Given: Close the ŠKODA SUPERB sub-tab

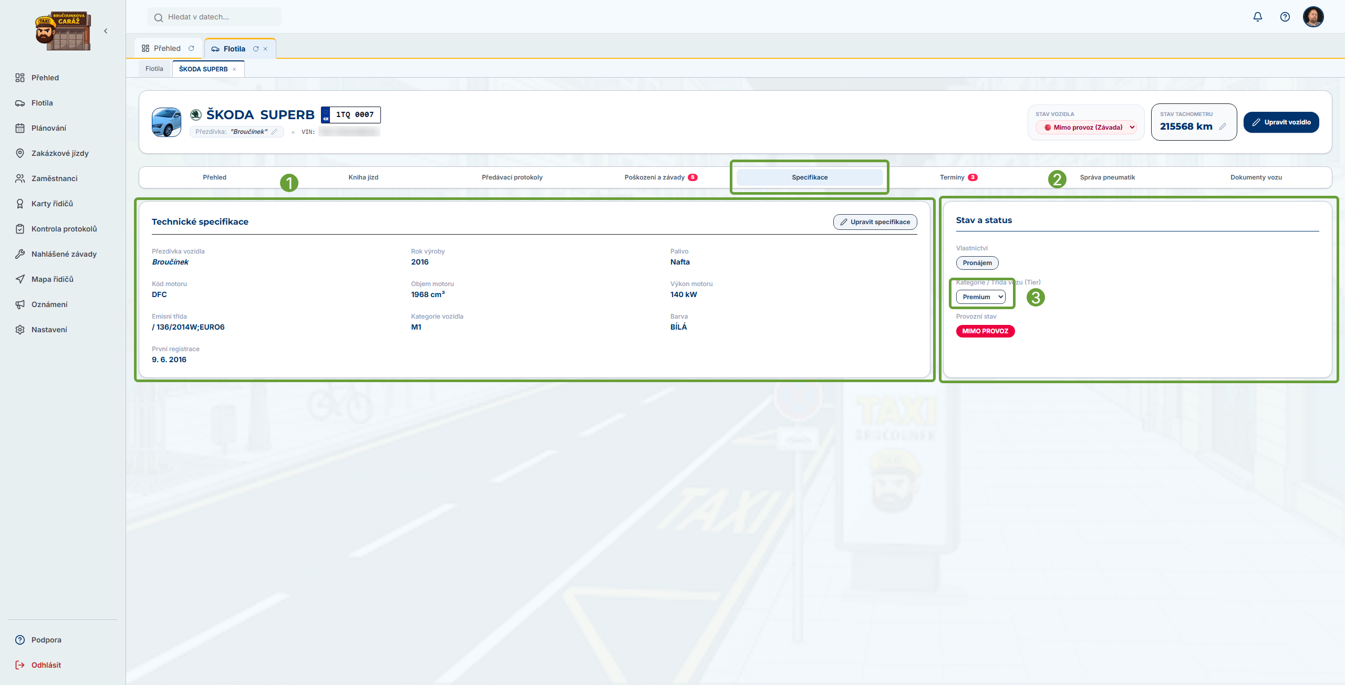Looking at the screenshot, I should (234, 69).
